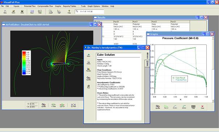Open the Inputs menu

pyautogui.click(x=16, y=6)
